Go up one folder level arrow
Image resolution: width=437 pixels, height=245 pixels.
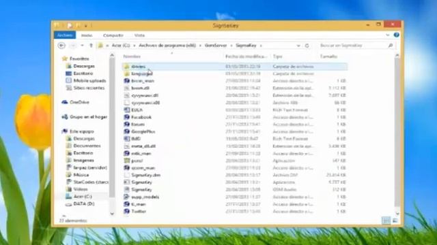(91, 46)
